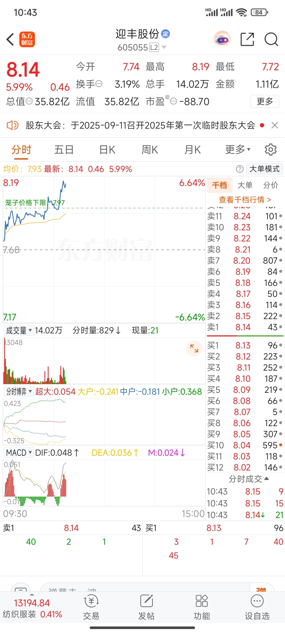This screenshot has width=285, height=634.
Task: Close the announcement banner
Action: (275, 125)
